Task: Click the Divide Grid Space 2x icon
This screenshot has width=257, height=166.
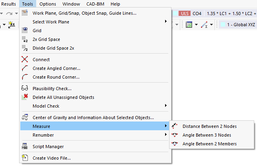Action: pyautogui.click(x=25, y=48)
